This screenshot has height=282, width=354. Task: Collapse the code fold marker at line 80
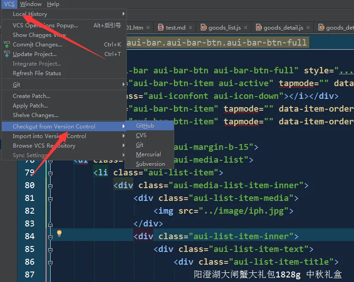50,186
